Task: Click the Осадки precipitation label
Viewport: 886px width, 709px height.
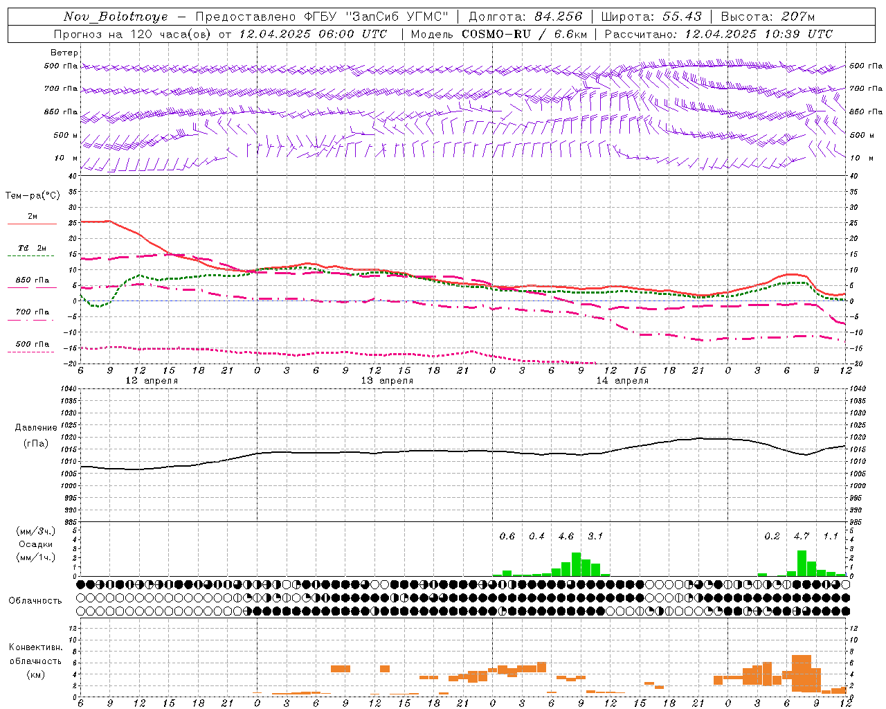Action: (x=36, y=544)
